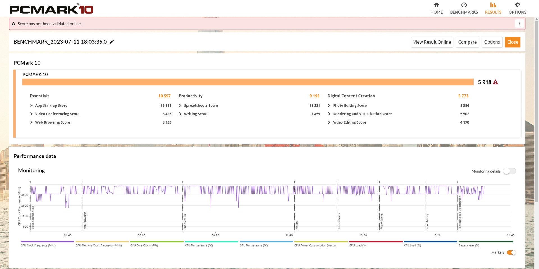Click the warning icon in validation banner
The width and height of the screenshot is (539, 269).
(x=13, y=24)
